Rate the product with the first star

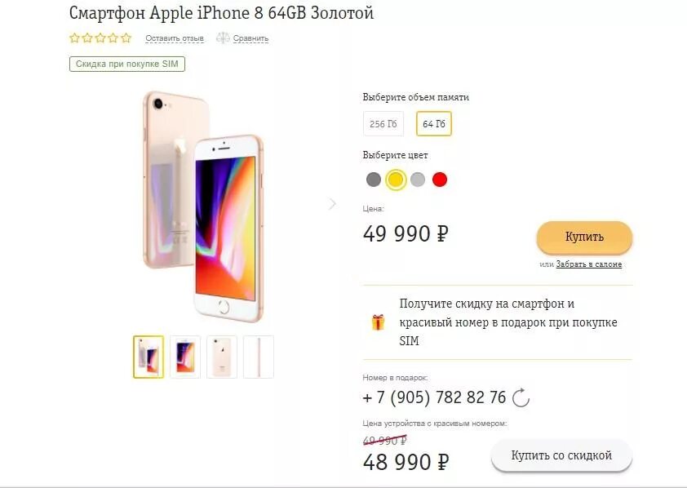click(x=74, y=38)
